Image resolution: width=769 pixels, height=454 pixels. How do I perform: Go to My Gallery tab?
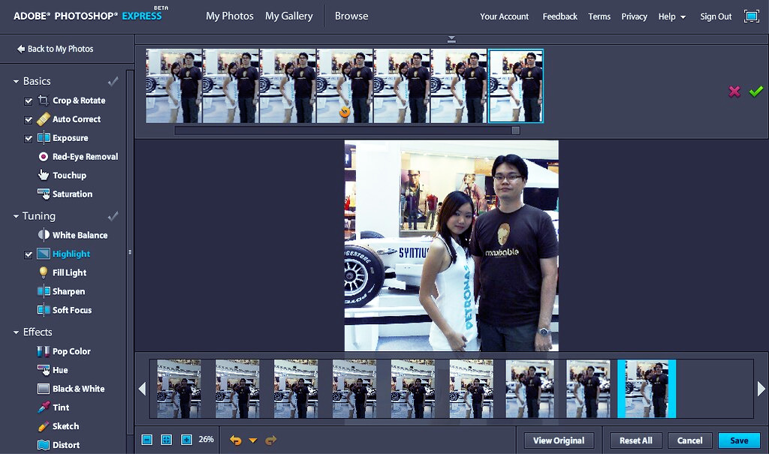pos(288,16)
